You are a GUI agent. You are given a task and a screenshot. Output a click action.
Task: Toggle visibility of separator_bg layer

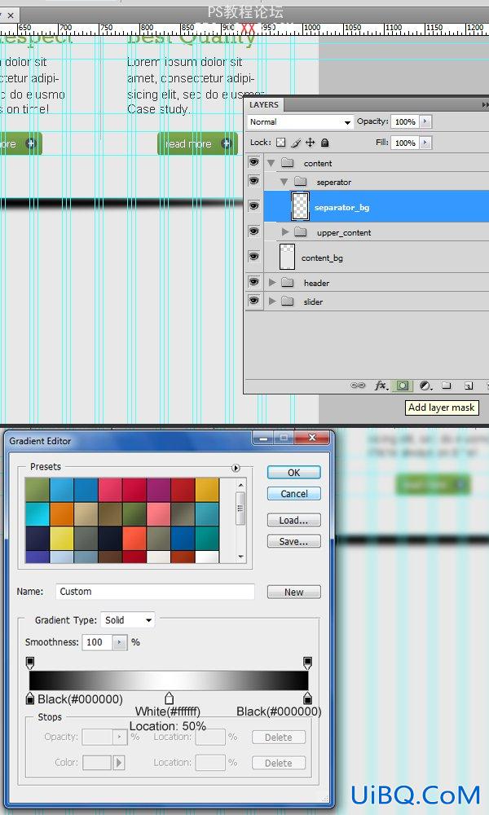click(253, 206)
